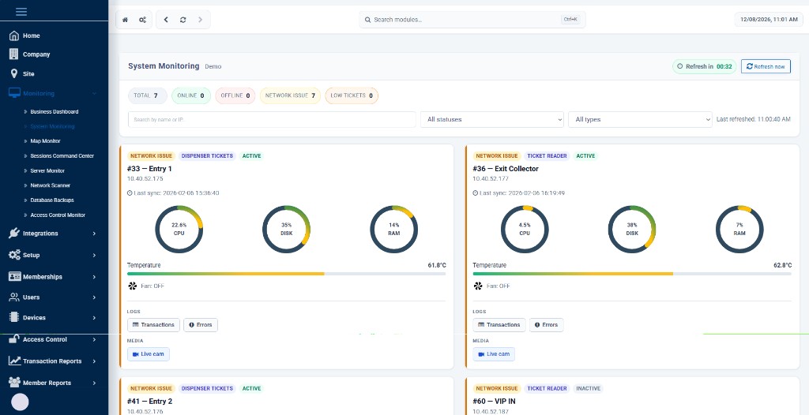Go back with the left arrow
Viewport: 809px width, 415px height.
(166, 20)
